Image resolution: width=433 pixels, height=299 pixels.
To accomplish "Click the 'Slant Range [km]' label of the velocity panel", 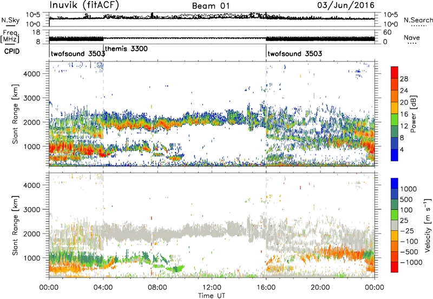I will 15,226.
